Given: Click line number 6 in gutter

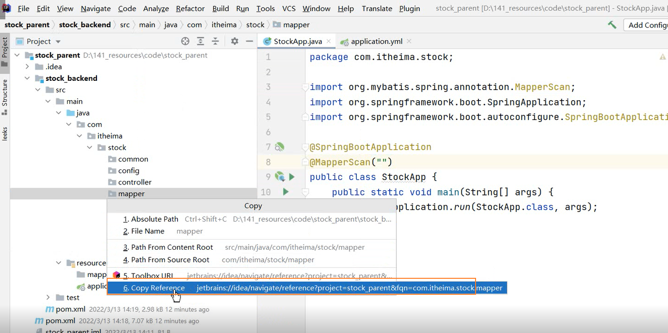Looking at the screenshot, I should click(268, 132).
